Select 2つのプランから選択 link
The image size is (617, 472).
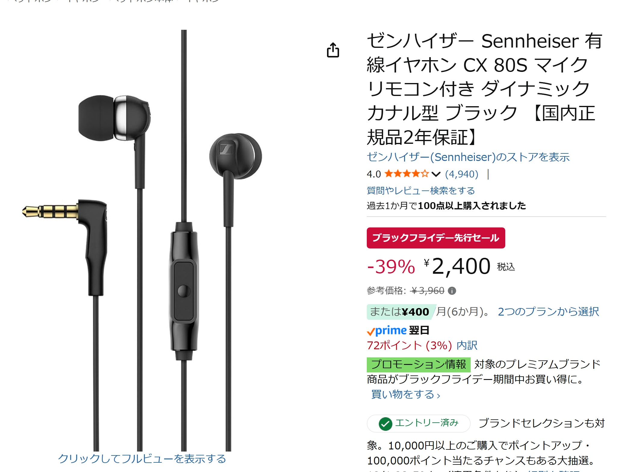[548, 312]
